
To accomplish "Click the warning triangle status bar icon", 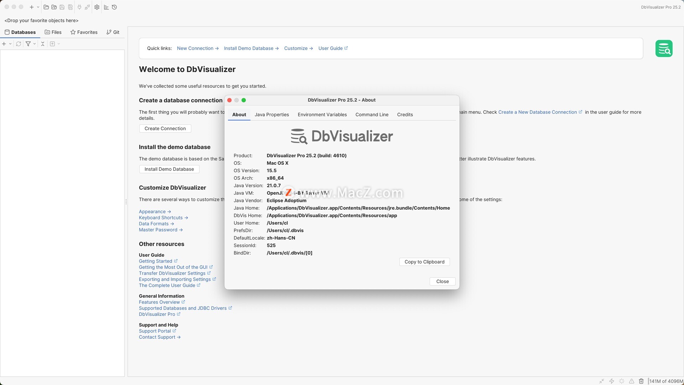I will [632, 381].
